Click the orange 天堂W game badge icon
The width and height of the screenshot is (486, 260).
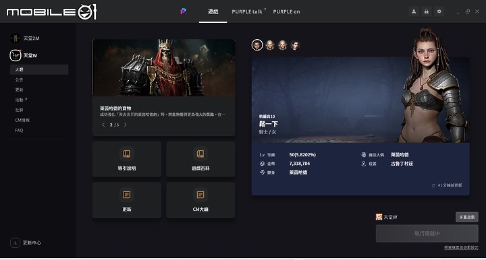point(379,217)
